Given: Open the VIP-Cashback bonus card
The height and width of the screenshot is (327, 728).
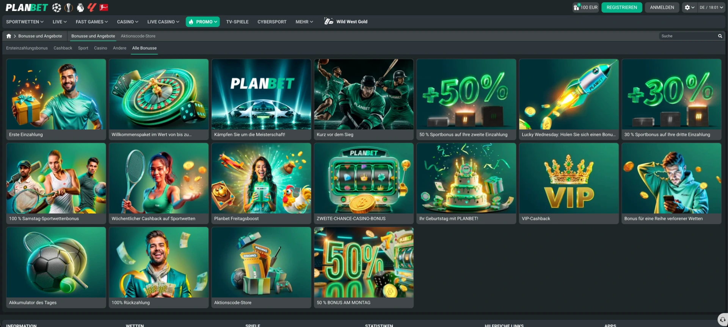Looking at the screenshot, I should [x=569, y=183].
